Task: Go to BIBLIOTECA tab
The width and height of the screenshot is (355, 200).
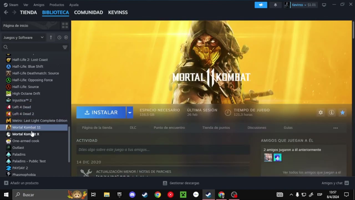Action: tap(55, 12)
